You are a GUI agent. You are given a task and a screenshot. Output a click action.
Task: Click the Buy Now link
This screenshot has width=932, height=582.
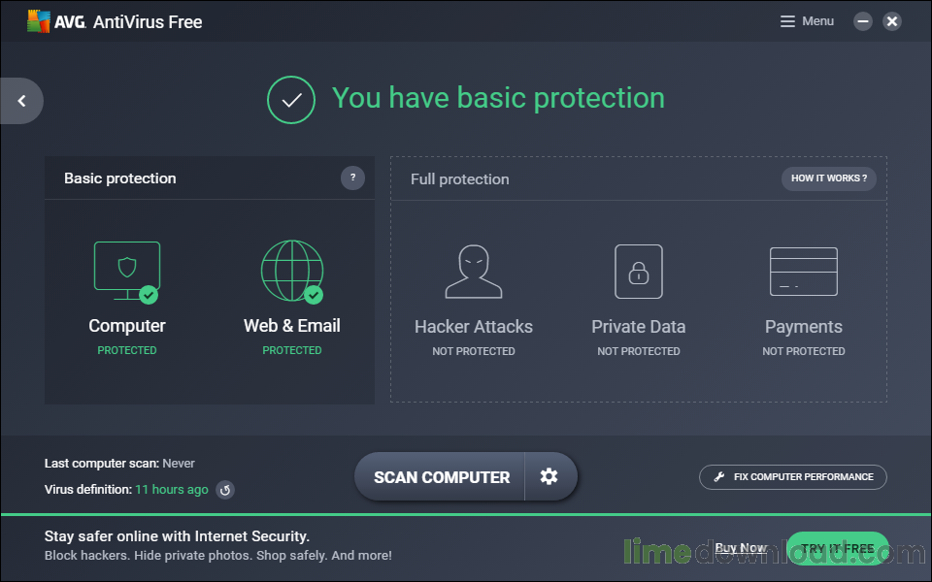(x=741, y=547)
